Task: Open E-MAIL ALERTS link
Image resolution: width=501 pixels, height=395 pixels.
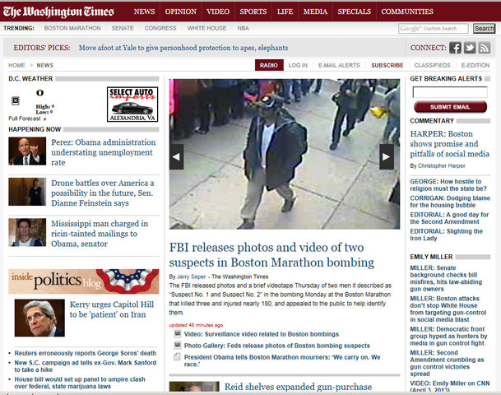Action: tap(339, 65)
